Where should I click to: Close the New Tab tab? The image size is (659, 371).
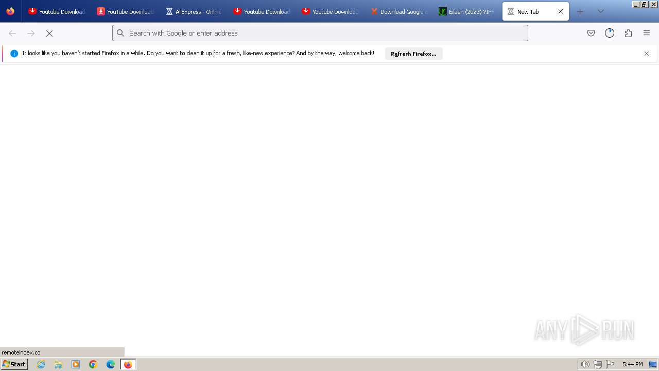click(x=561, y=11)
